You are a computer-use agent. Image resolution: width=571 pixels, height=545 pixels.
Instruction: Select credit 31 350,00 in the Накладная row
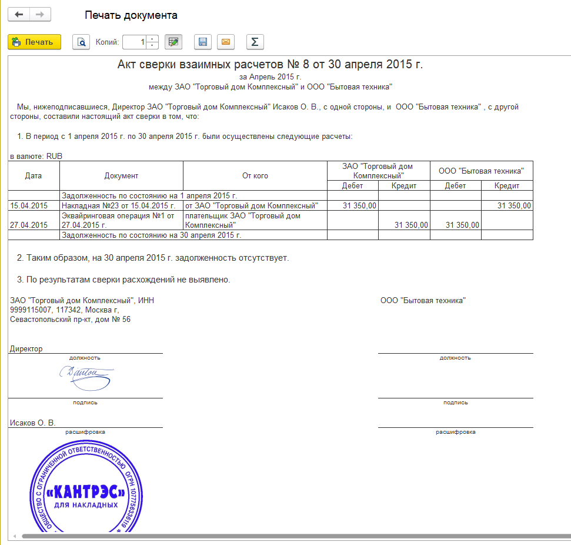pos(507,205)
